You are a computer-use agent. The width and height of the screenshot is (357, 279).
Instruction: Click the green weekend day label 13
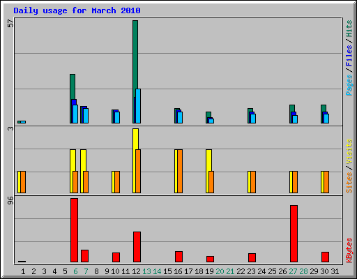pyautogui.click(x=146, y=271)
